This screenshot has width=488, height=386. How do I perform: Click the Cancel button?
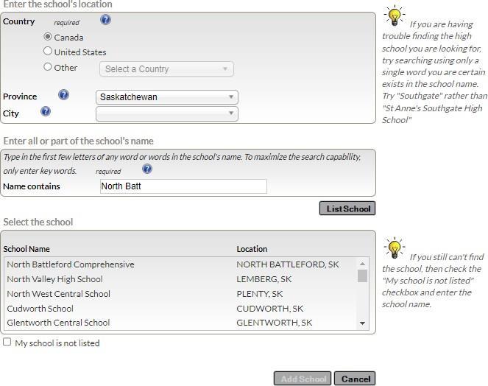pos(355,379)
